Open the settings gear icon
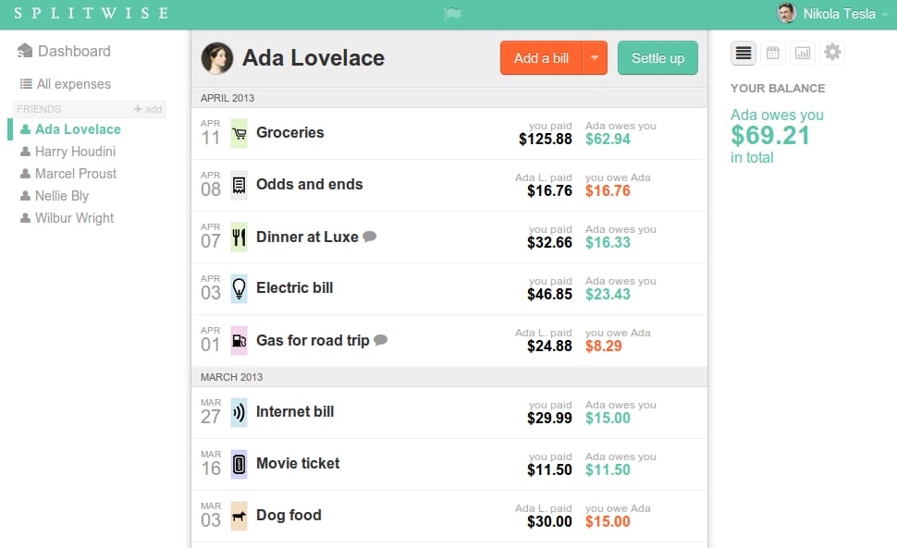The width and height of the screenshot is (897, 548). tap(832, 53)
